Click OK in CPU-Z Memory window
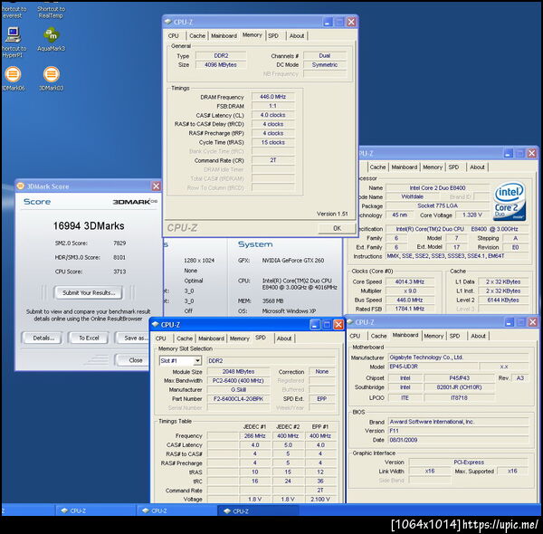This screenshot has height=534, width=543. coord(337,228)
